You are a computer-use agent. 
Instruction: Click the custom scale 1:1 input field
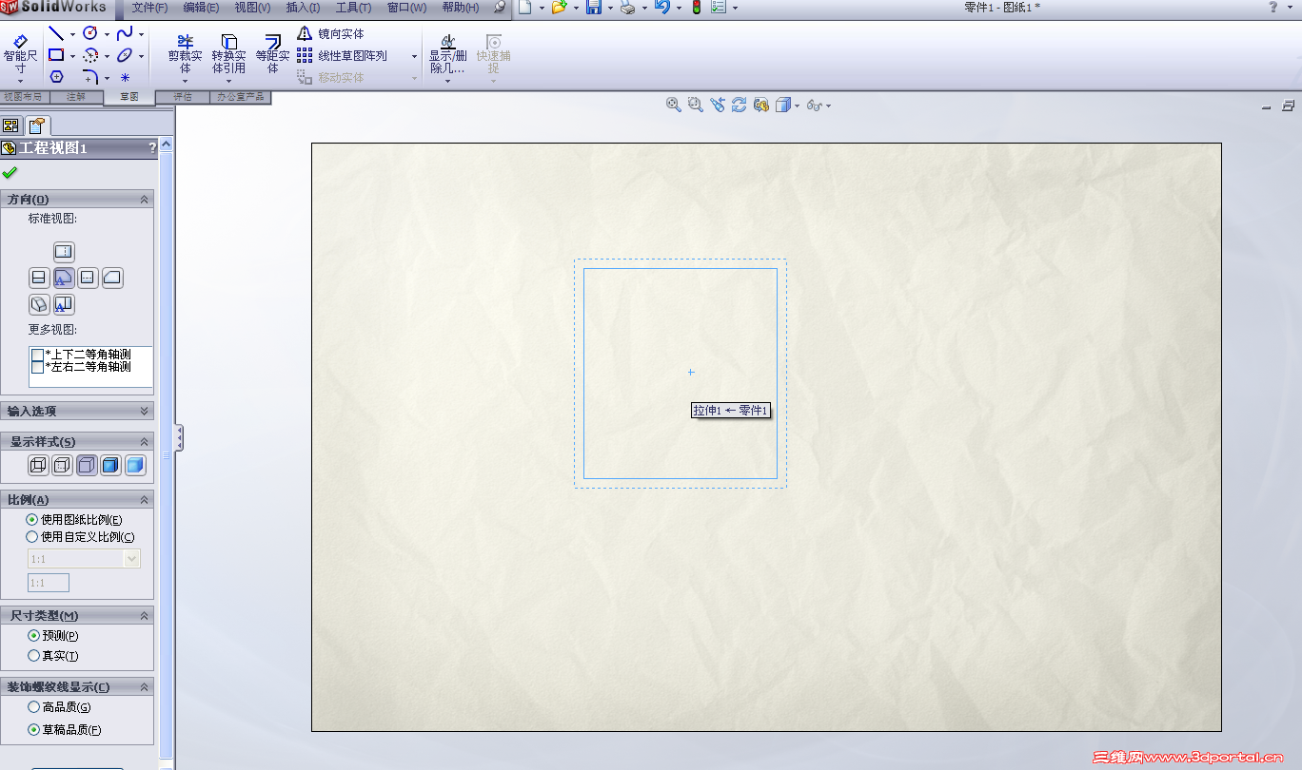[49, 583]
